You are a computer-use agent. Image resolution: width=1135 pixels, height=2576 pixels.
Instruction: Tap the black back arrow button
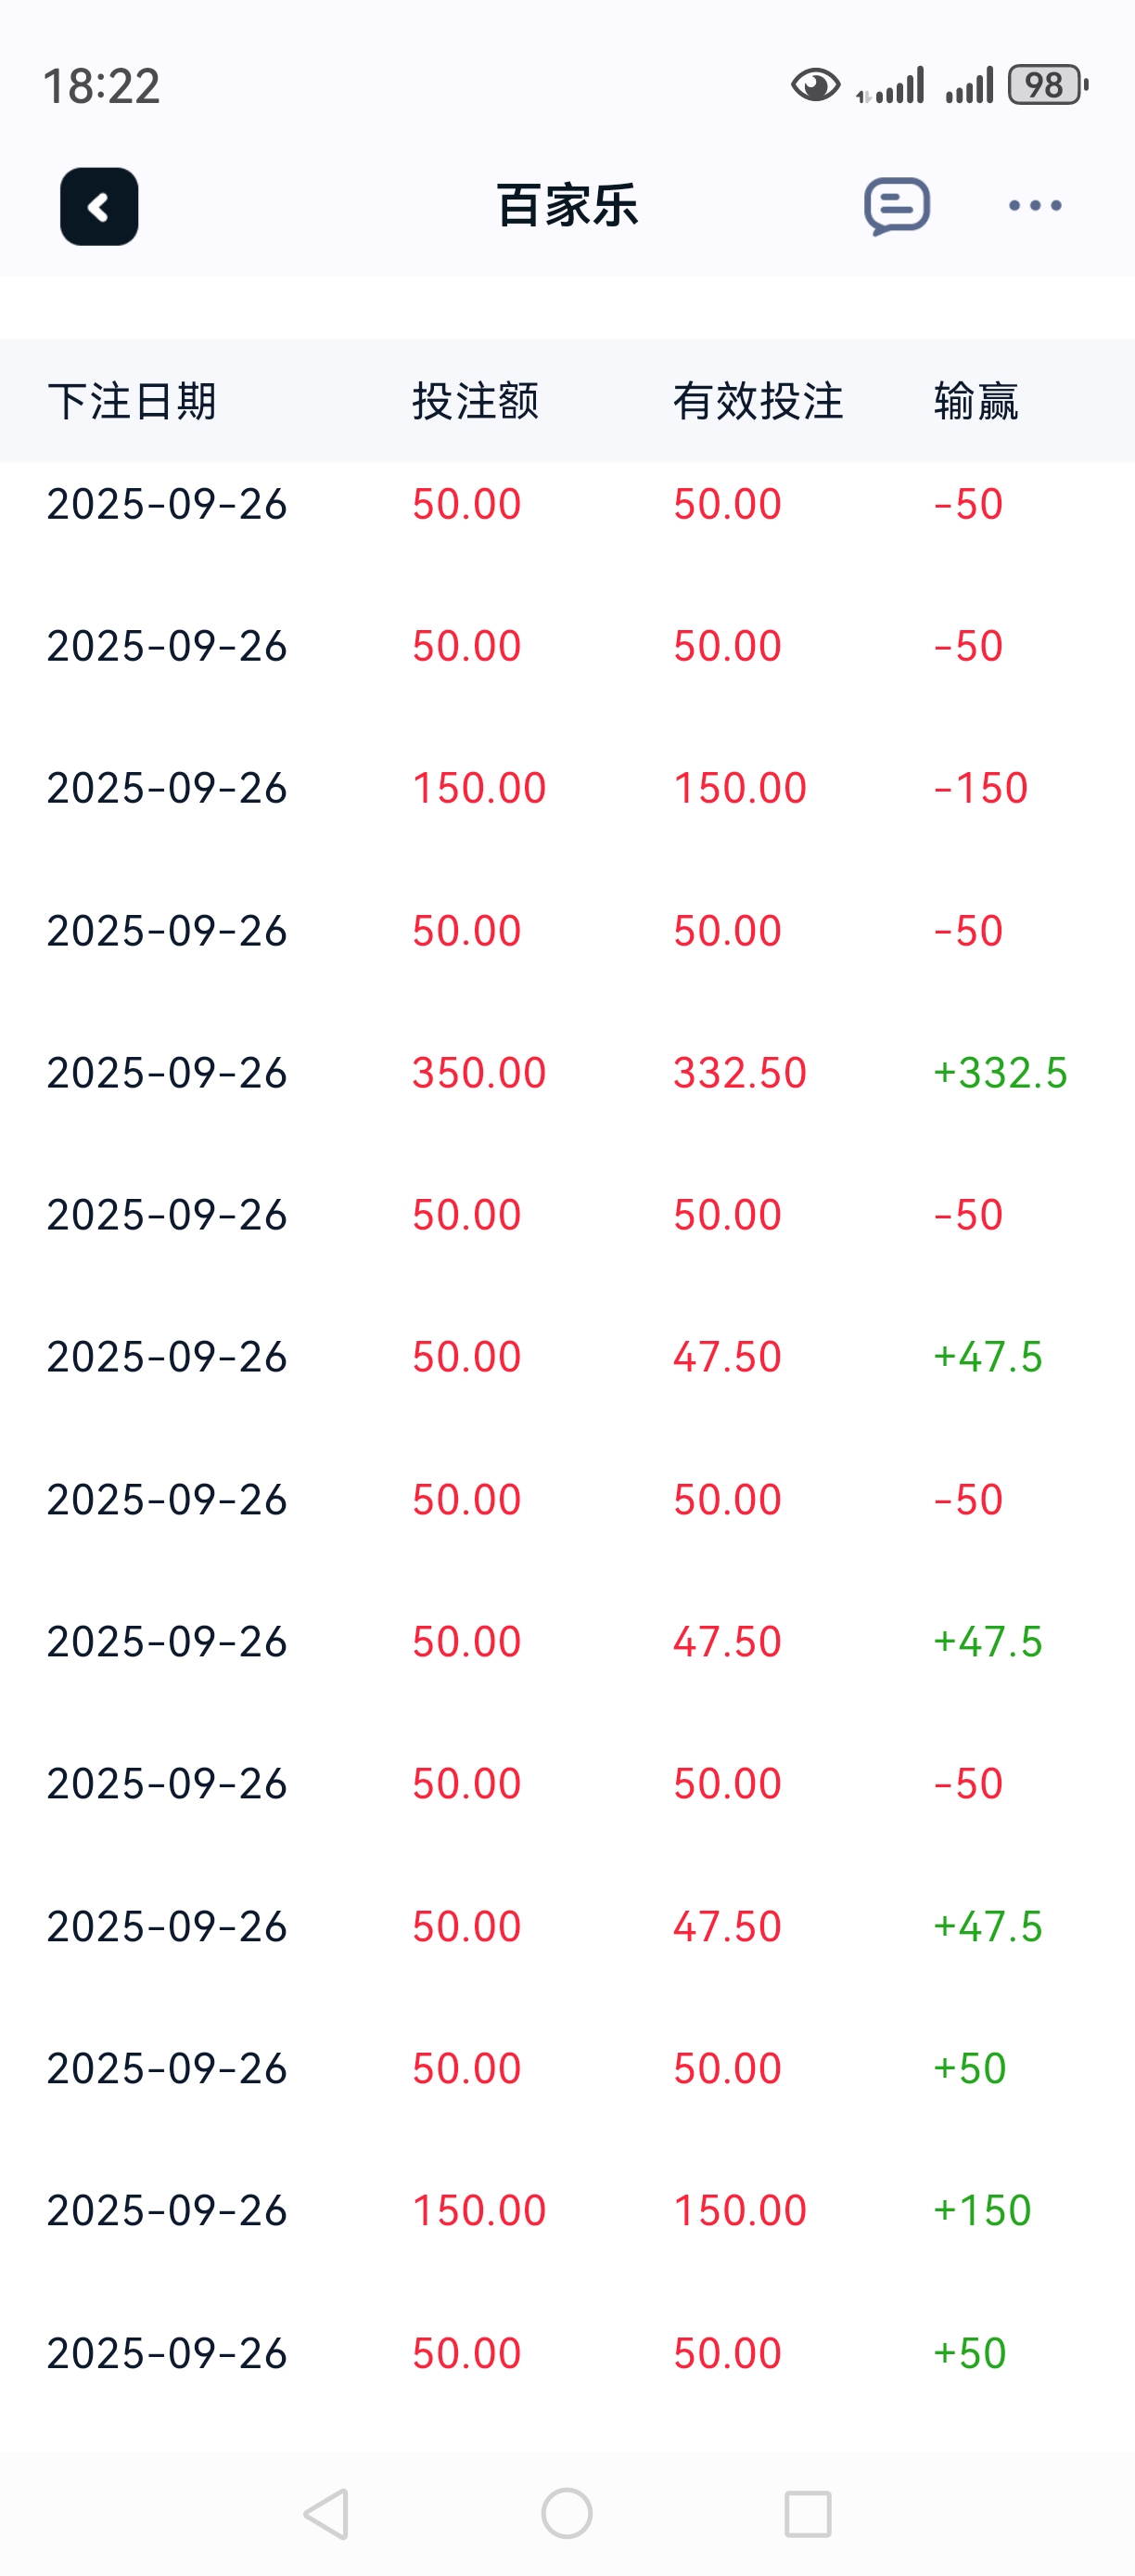click(x=99, y=206)
